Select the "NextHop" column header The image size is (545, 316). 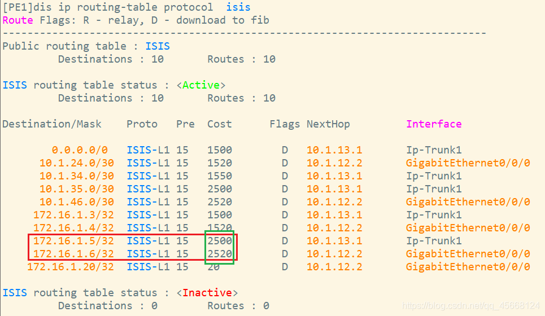pyautogui.click(x=328, y=124)
